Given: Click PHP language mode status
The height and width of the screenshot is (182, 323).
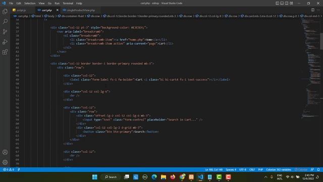Looking at the screenshot, I should point(260,169).
